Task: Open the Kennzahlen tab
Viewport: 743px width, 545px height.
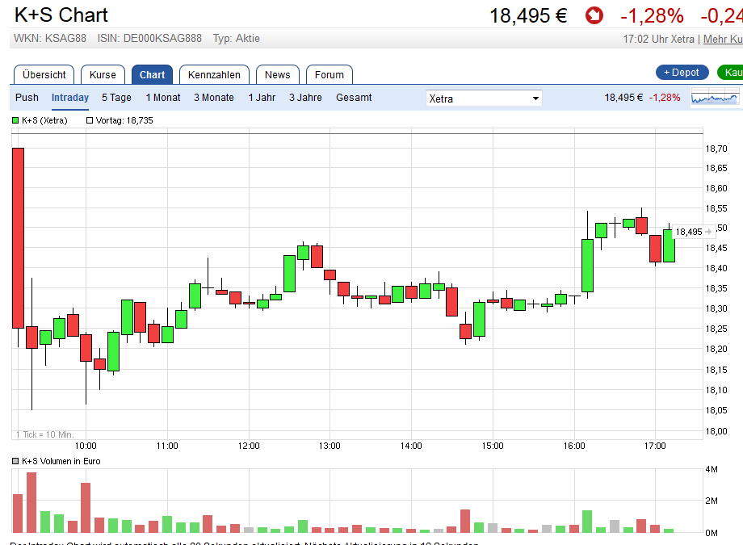Action: tap(214, 75)
